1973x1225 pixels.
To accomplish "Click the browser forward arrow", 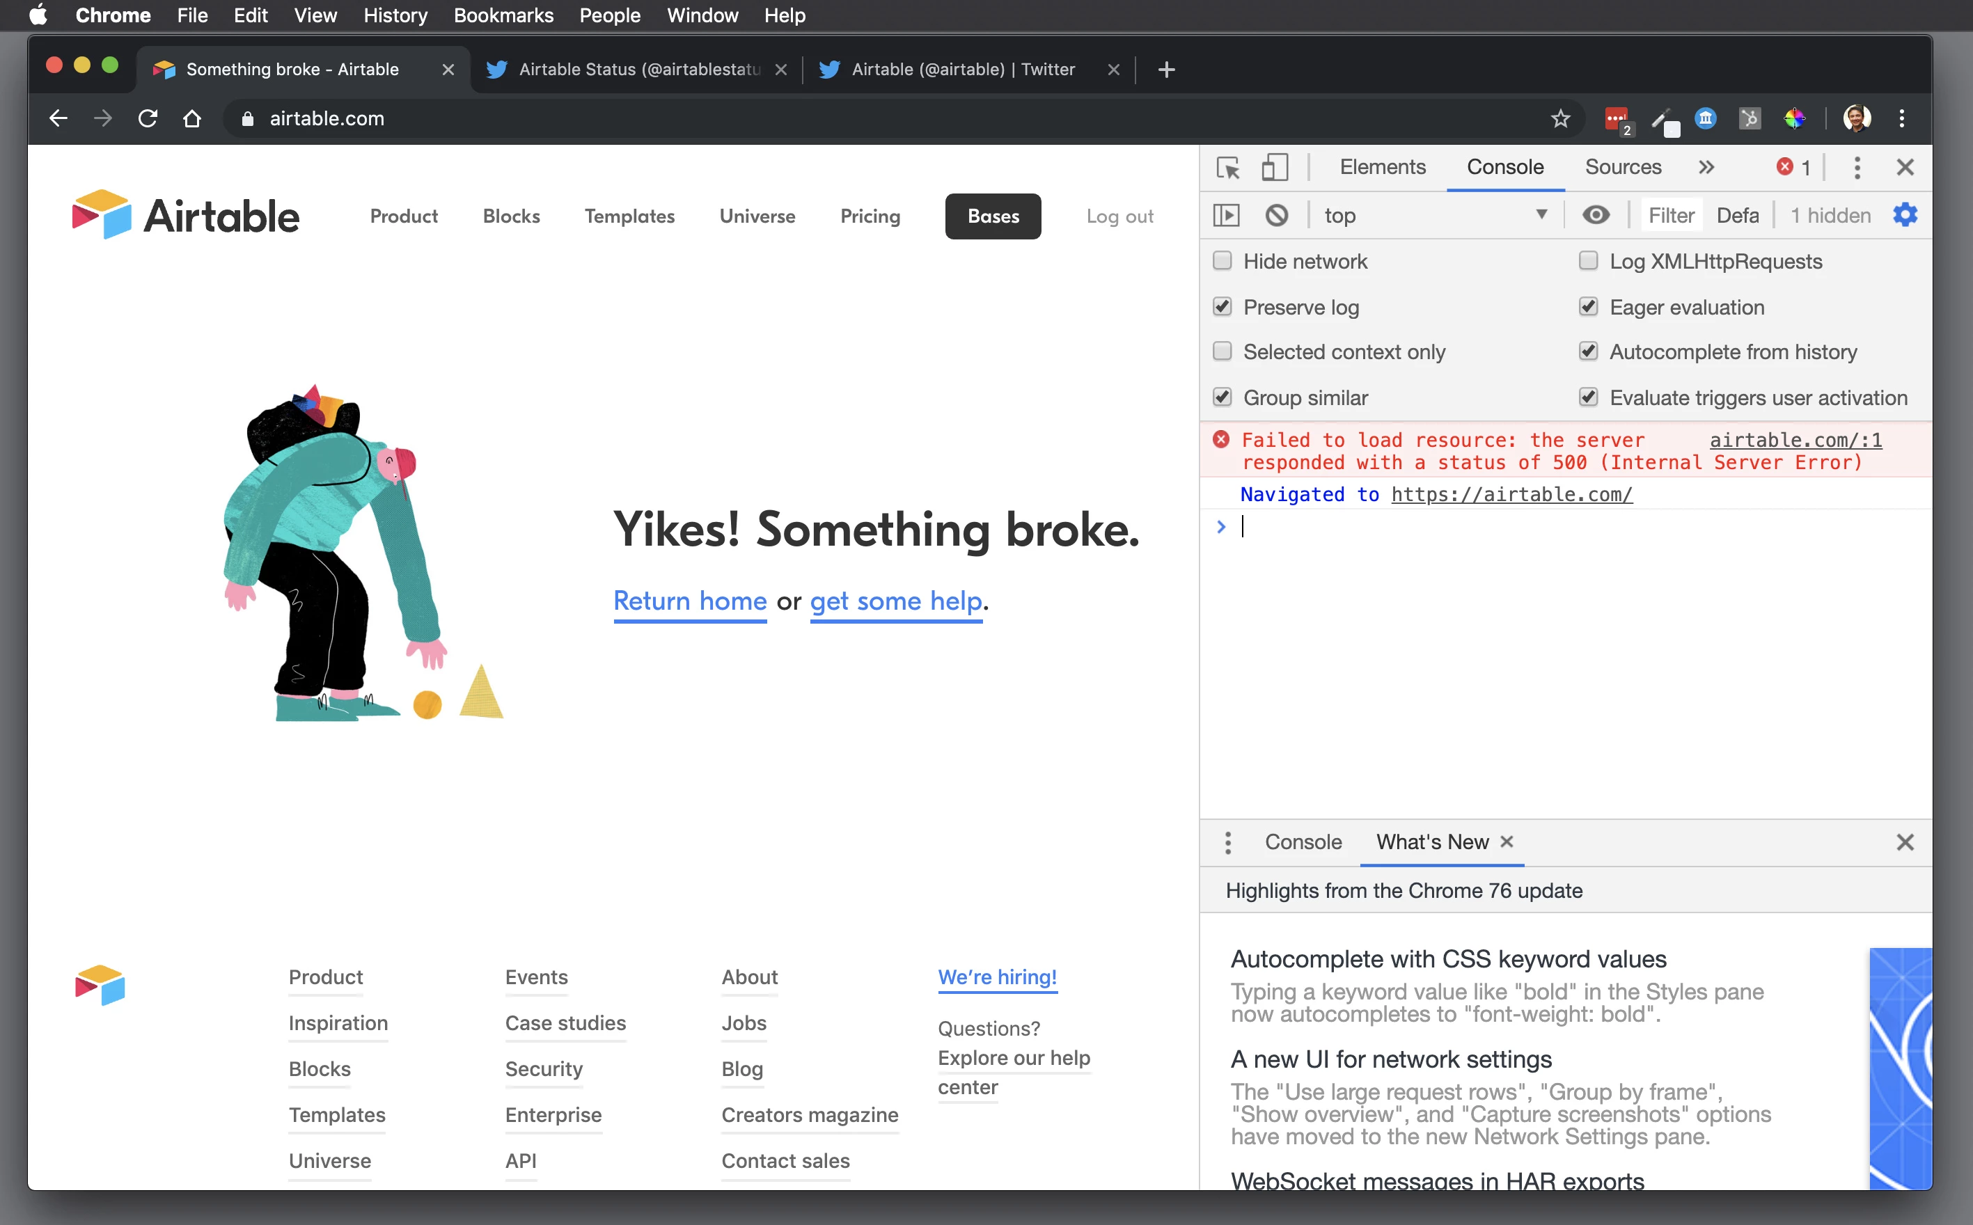I will coord(103,118).
